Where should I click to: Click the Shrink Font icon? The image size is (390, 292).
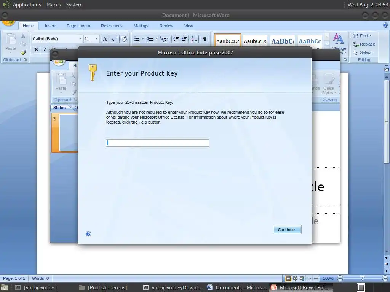(x=113, y=39)
